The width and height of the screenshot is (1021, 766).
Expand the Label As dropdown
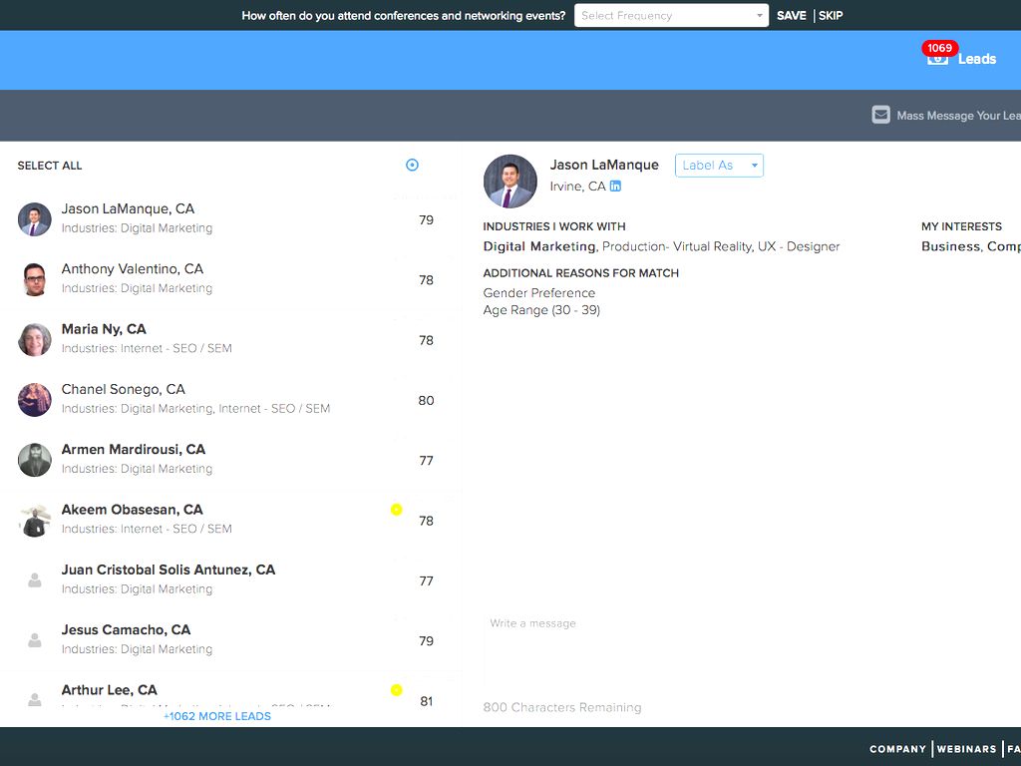point(719,166)
